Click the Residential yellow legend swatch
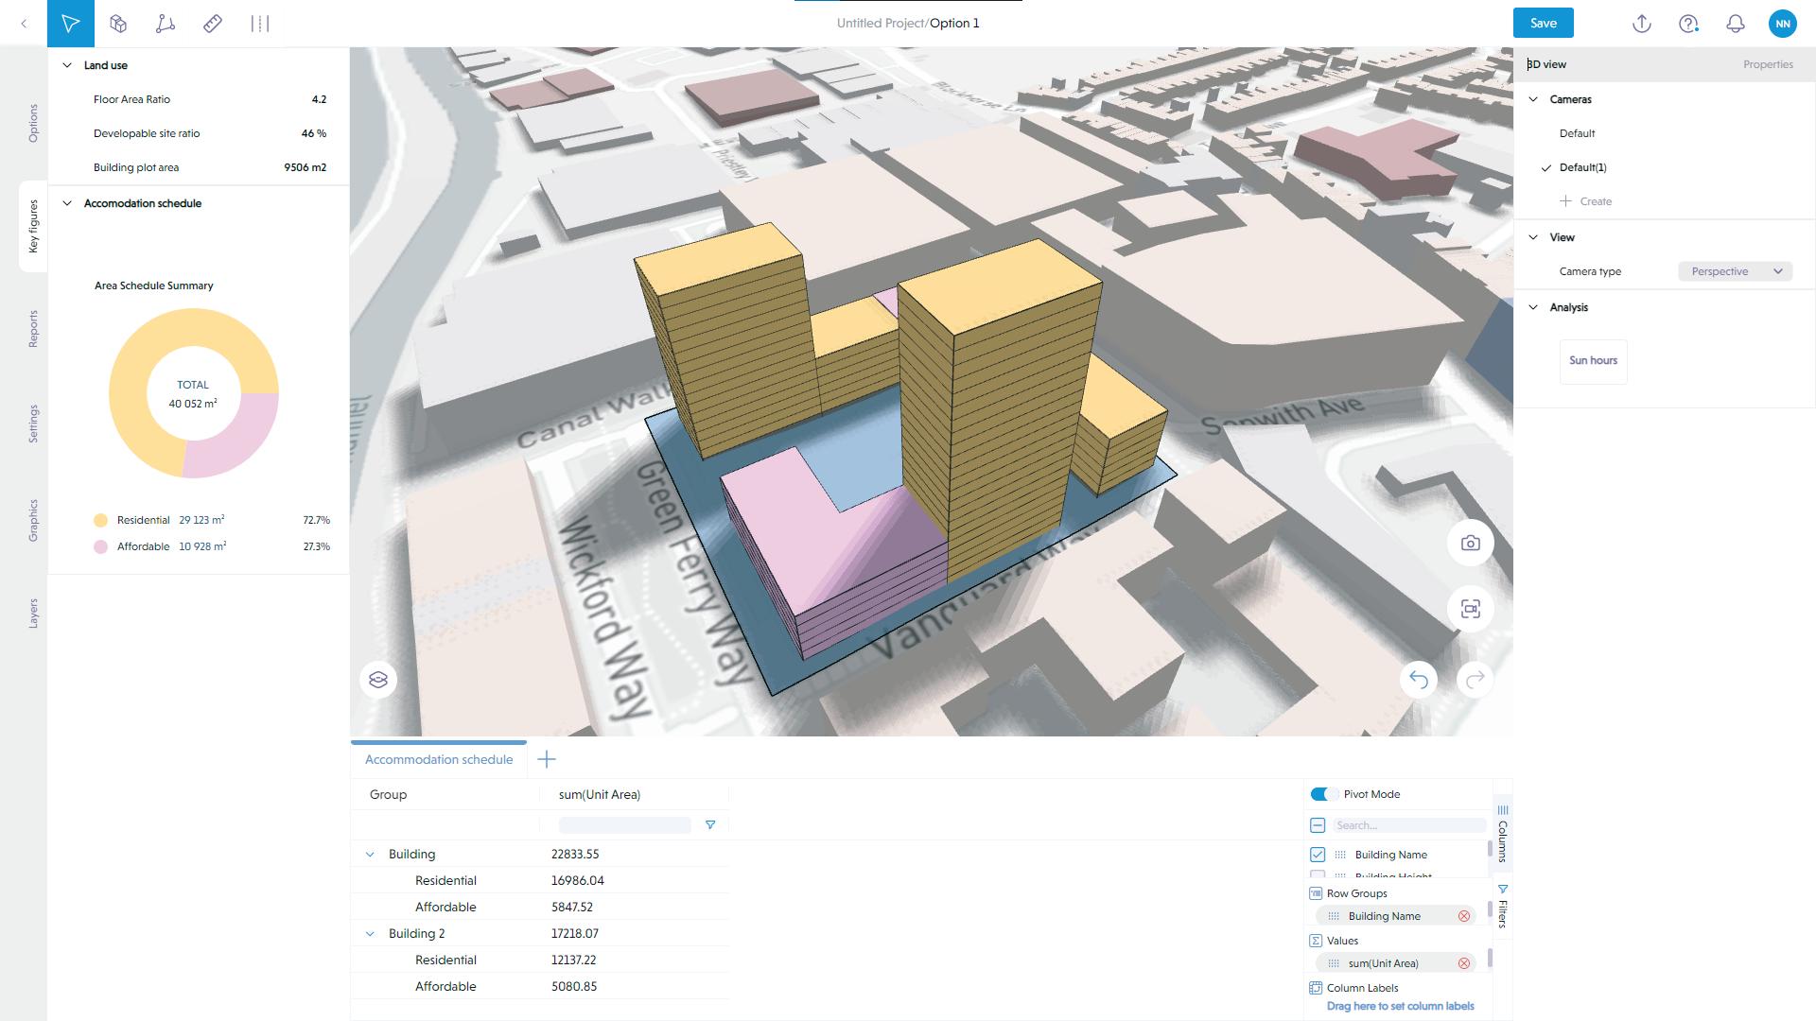 (x=100, y=520)
